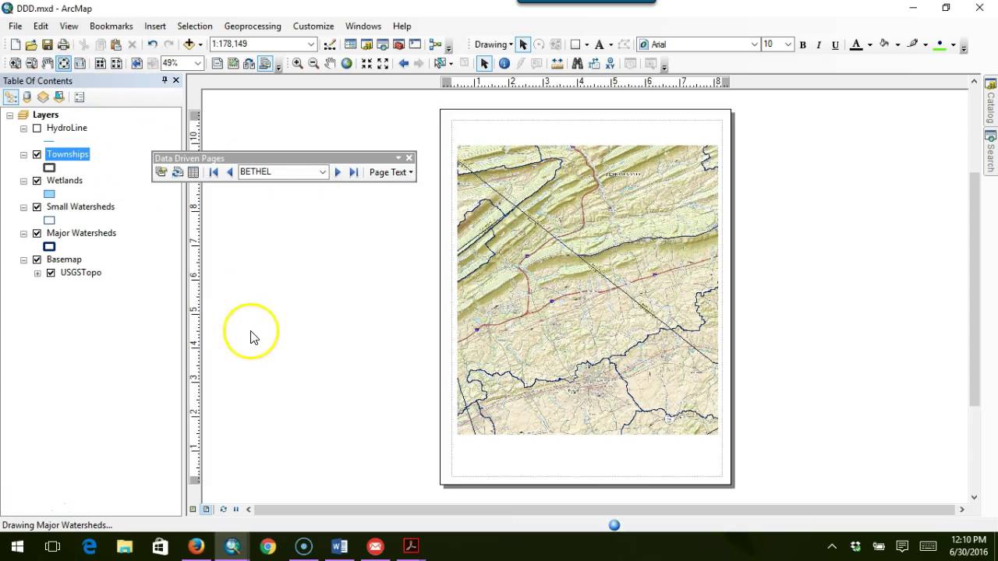Open the Table of Contents Options icon

pyautogui.click(x=79, y=97)
